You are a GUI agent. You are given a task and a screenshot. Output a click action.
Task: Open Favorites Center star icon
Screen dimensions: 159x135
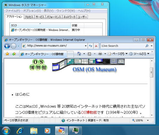tap(7, 54)
